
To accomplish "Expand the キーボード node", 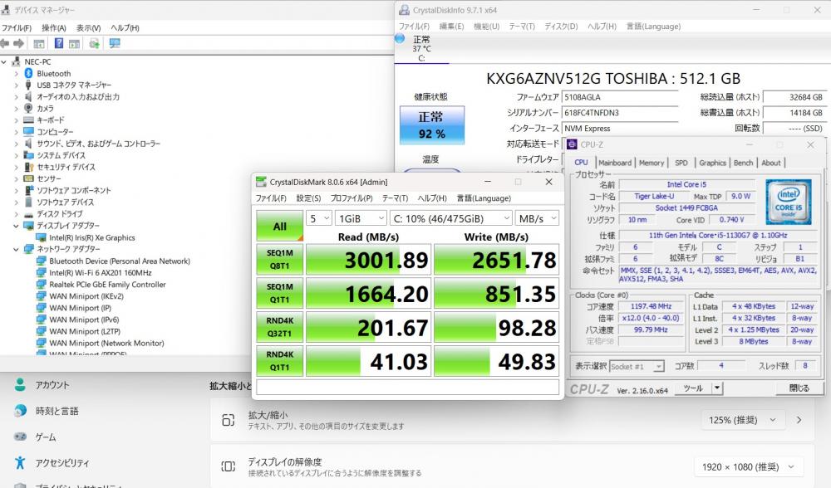I will 16,120.
